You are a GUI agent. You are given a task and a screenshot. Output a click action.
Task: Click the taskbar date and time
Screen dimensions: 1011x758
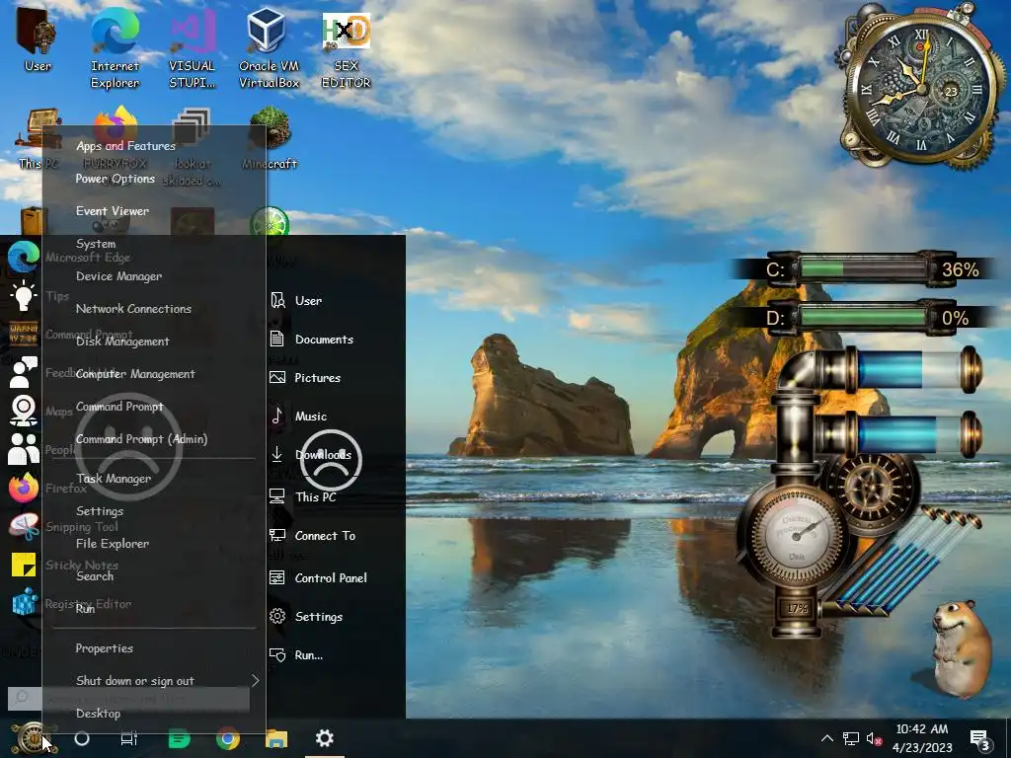click(922, 738)
